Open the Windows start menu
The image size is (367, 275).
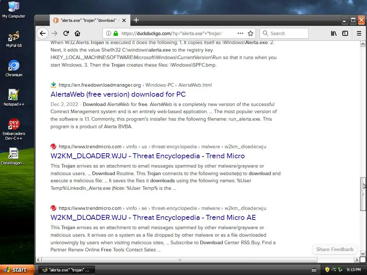[17, 270]
